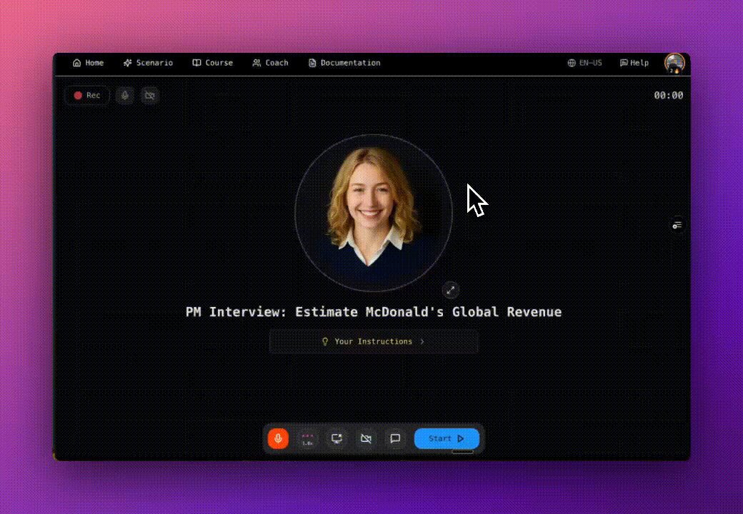This screenshot has height=514, width=743.
Task: Click the interview title about McDonald's Revenue
Action: click(x=374, y=312)
